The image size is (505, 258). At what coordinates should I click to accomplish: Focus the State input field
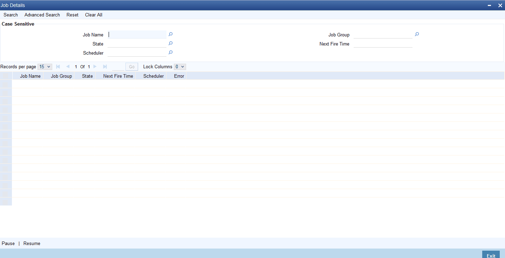point(137,44)
